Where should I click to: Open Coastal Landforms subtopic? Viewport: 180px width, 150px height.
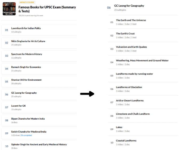coord(143,143)
